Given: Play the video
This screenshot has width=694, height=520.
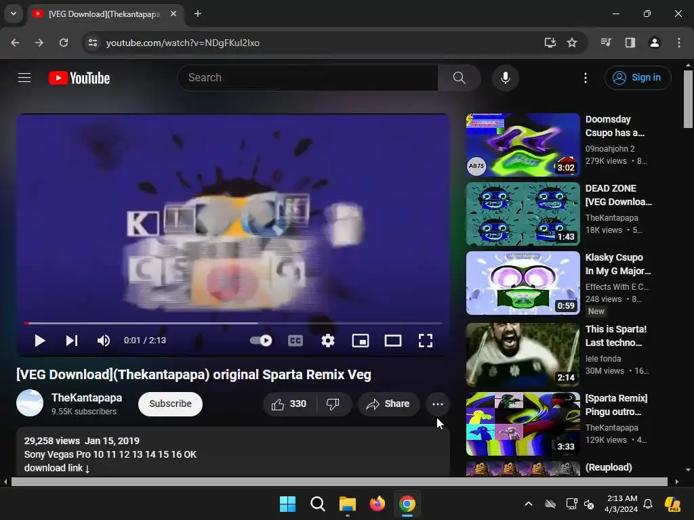Looking at the screenshot, I should (40, 341).
